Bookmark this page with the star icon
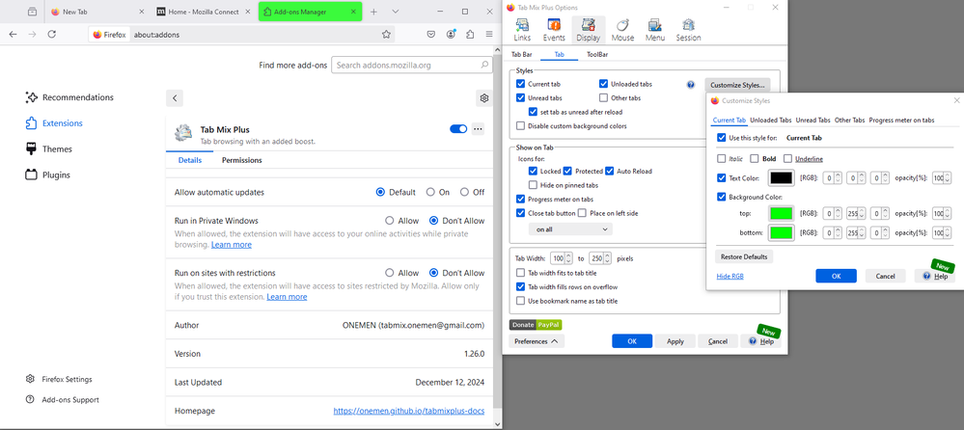Viewport: 964px width, 430px height. [x=386, y=35]
